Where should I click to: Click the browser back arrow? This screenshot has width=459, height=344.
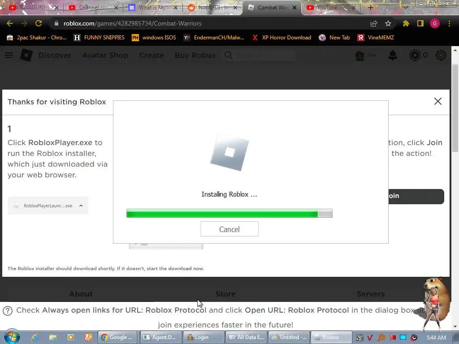click(x=10, y=23)
